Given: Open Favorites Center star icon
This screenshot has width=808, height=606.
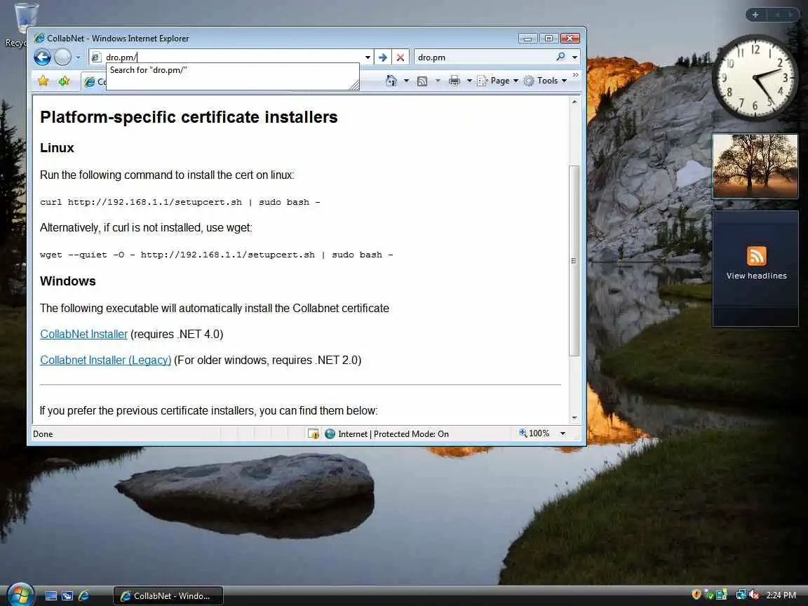Looking at the screenshot, I should 43,81.
